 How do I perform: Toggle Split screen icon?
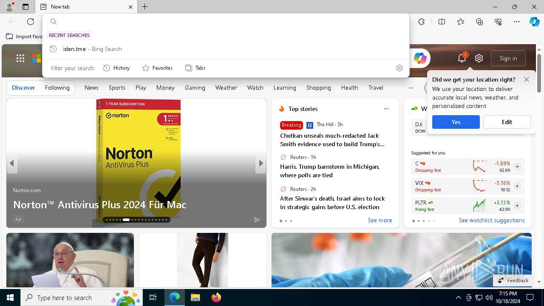click(x=442, y=22)
